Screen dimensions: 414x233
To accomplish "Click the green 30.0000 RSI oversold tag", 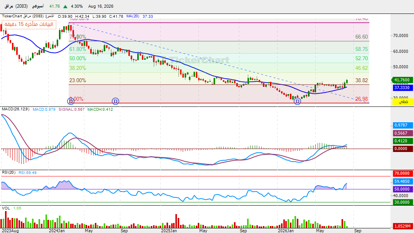I will (403, 203).
